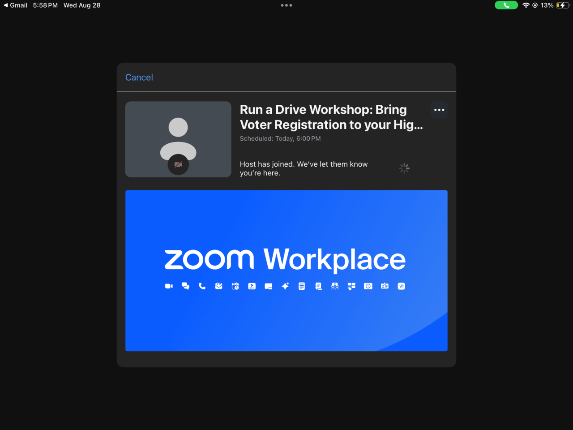
Task: Tap 'Scheduled: Today, 6:00 PM' text
Action: pyautogui.click(x=280, y=138)
